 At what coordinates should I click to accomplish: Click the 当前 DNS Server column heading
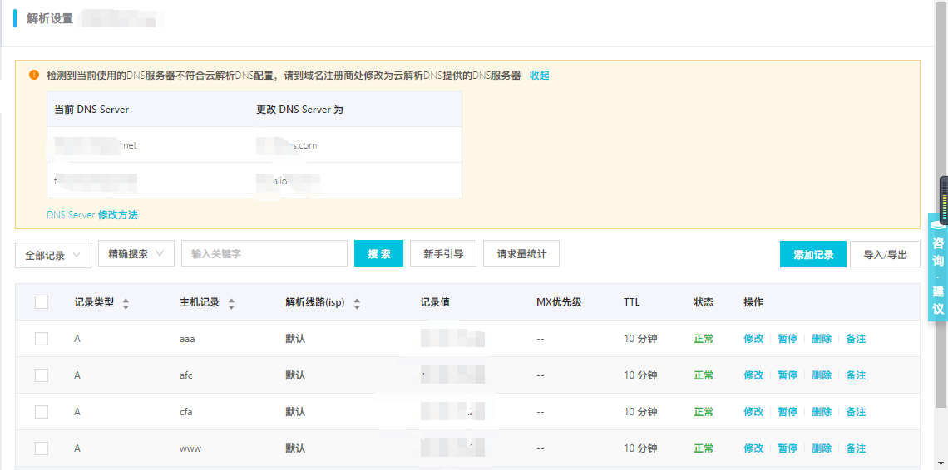[x=91, y=110]
